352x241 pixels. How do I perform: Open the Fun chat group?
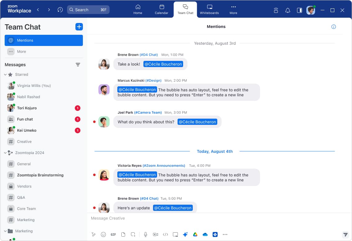(44, 119)
